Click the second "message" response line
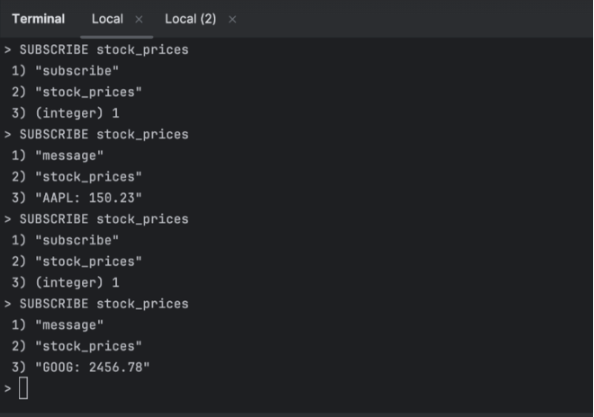 (58, 325)
